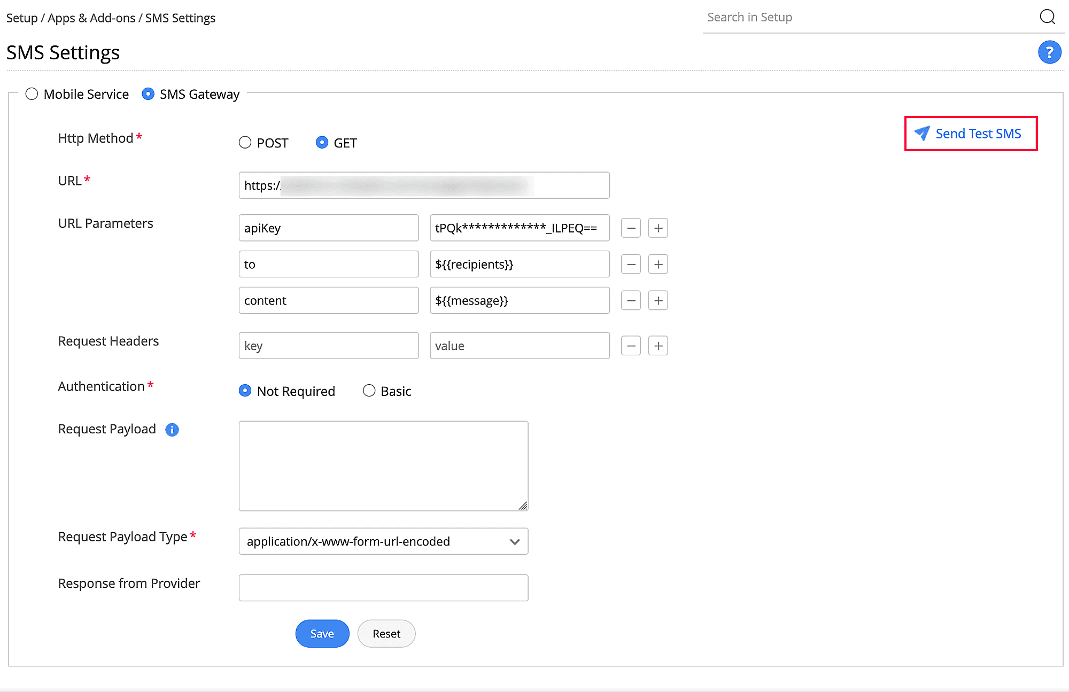Remove the 'to' URL parameter row

point(631,265)
